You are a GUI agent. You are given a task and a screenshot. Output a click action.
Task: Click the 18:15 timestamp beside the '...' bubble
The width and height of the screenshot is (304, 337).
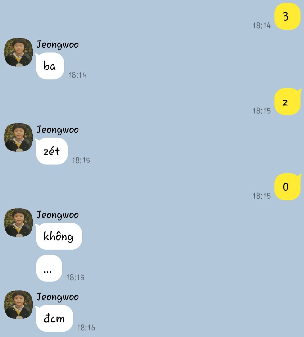(x=75, y=277)
